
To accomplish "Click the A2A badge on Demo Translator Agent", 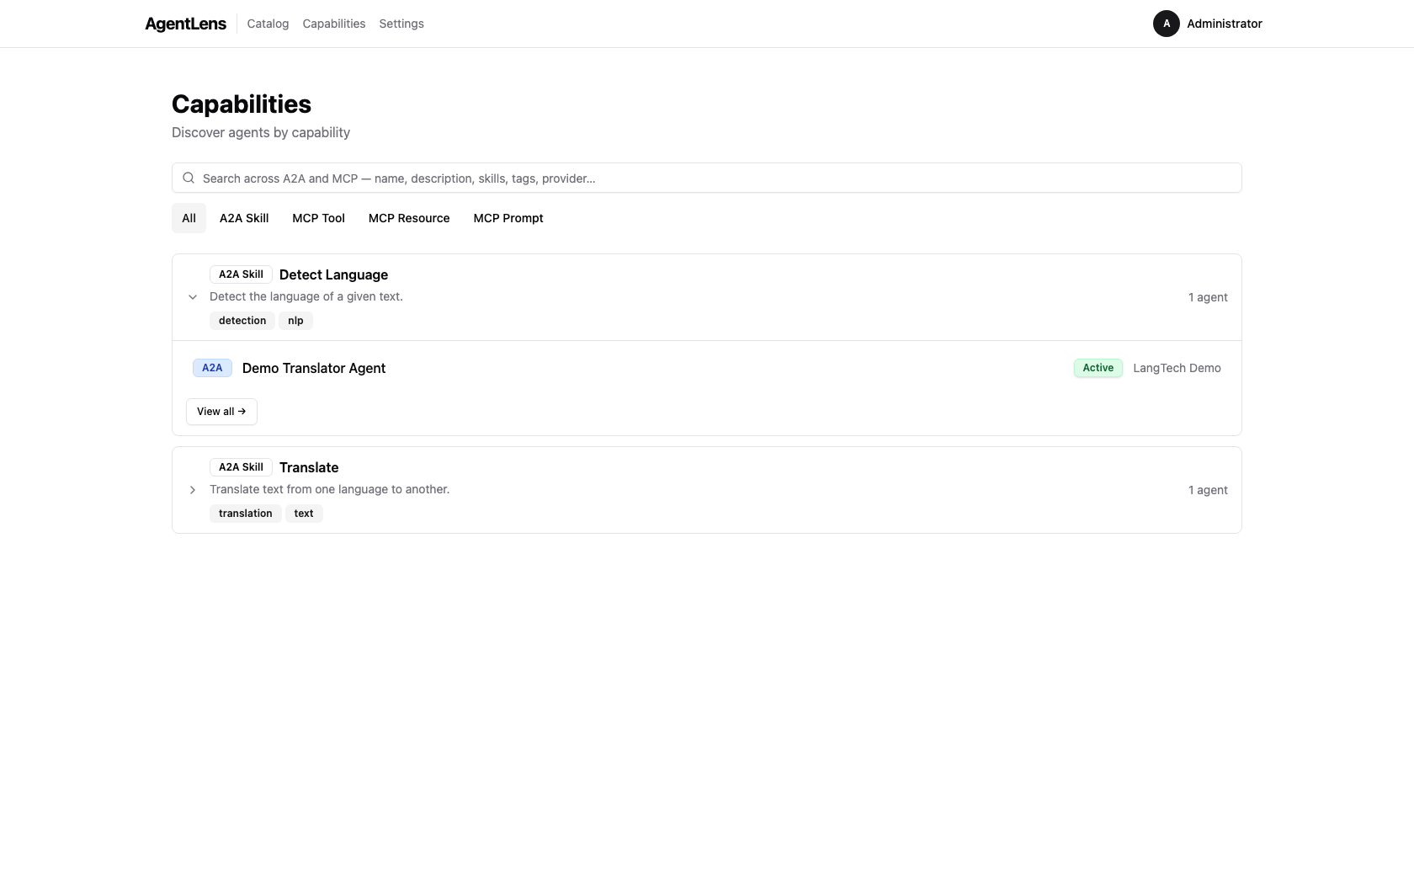I will [211, 368].
